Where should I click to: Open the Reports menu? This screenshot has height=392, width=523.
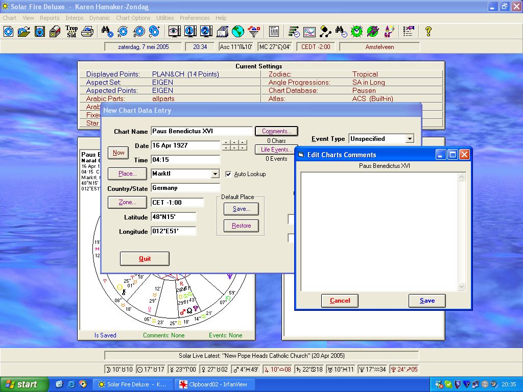tap(50, 18)
